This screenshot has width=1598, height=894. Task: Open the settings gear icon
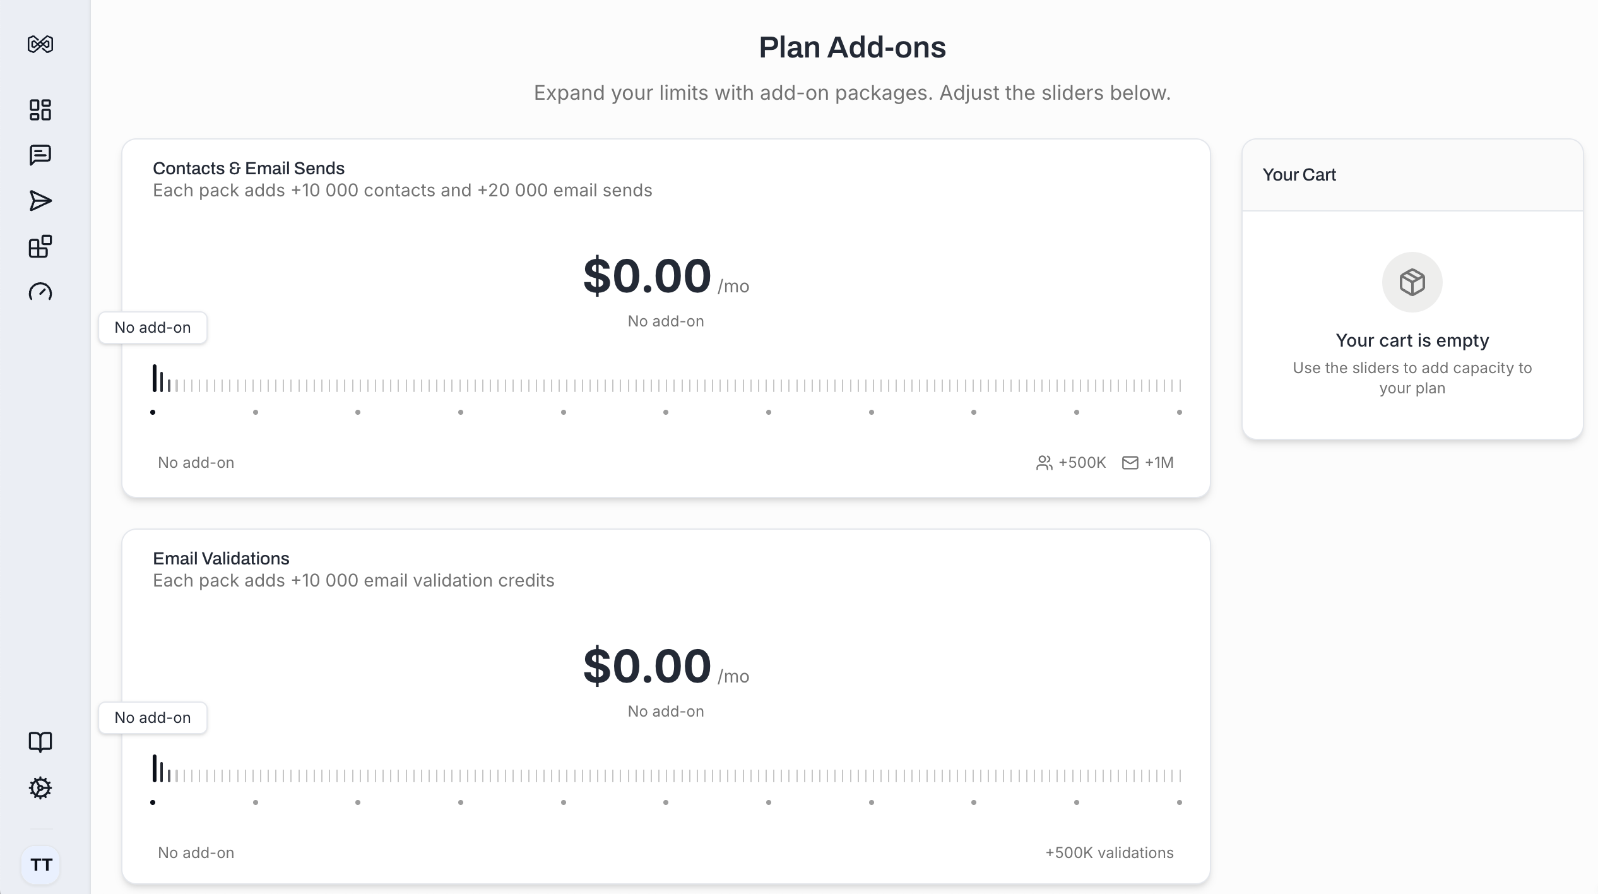click(40, 788)
